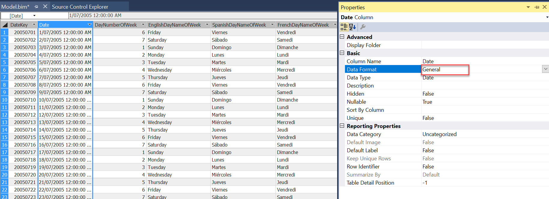Screen dimensions: 549x199
Task: Click the date cell 5/07/2005 12:00:00 AM
Action: click(65, 62)
